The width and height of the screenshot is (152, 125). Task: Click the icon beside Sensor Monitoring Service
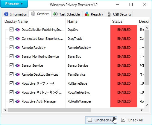(x=18, y=57)
